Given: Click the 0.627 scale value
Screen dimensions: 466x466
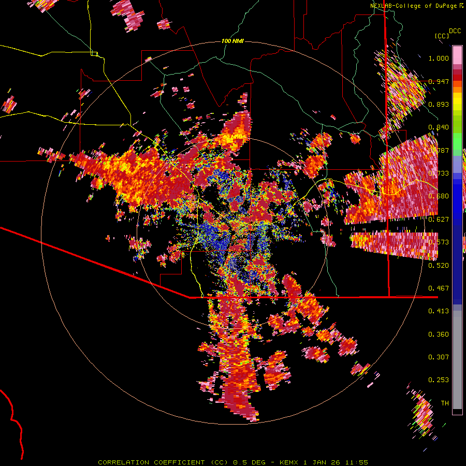Looking at the screenshot, I should (x=439, y=220).
